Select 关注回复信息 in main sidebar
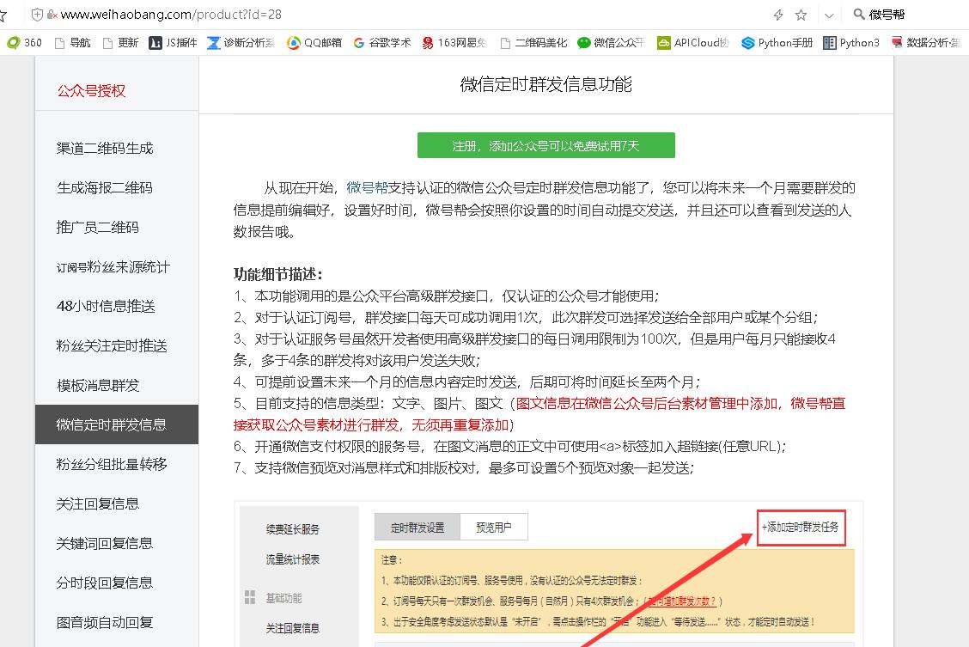 [98, 504]
